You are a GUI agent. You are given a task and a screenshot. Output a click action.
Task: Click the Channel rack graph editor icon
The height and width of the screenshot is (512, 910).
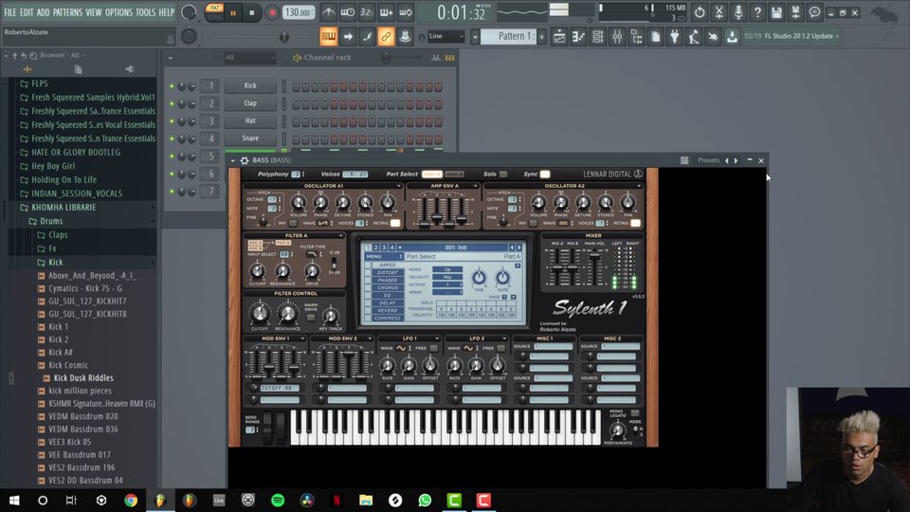click(x=436, y=58)
